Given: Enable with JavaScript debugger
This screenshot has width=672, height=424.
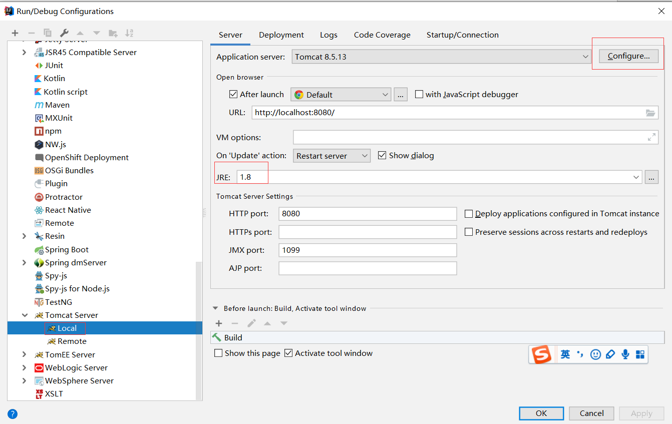Looking at the screenshot, I should (419, 94).
